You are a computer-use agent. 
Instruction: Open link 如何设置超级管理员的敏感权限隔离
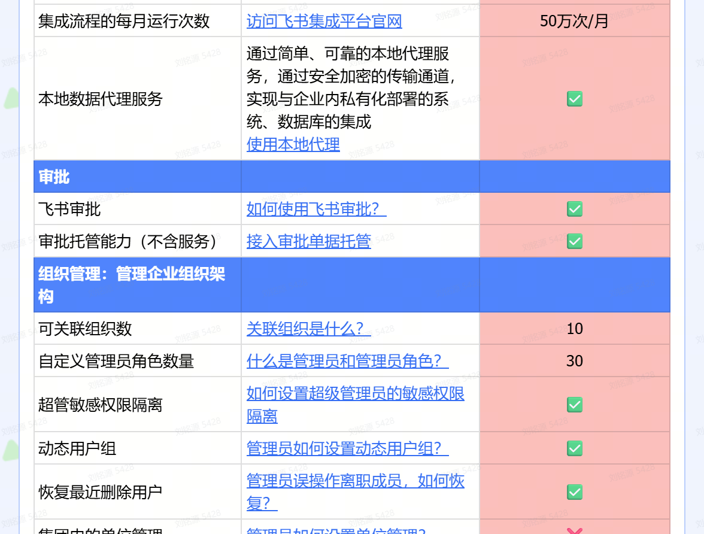coord(356,405)
